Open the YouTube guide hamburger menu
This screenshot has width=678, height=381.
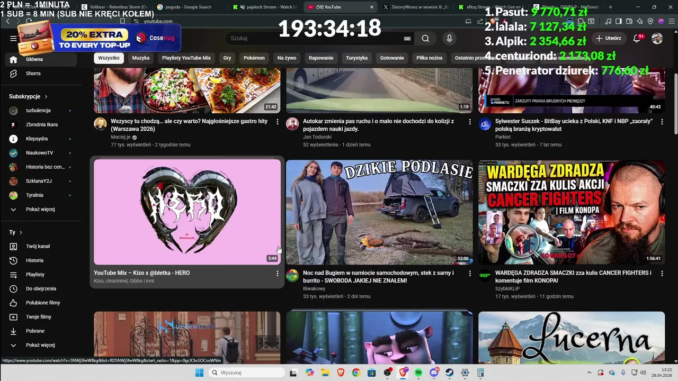coord(13,38)
